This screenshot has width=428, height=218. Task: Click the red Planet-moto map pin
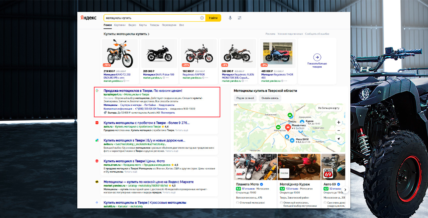(x=288, y=128)
